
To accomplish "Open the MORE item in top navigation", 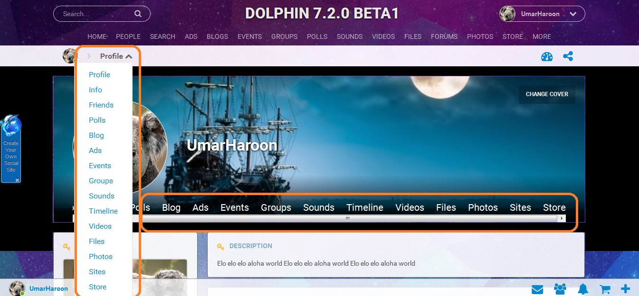I will [542, 36].
